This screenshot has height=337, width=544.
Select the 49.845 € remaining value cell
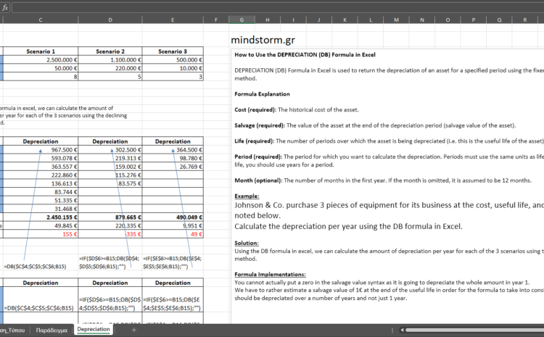click(x=41, y=225)
